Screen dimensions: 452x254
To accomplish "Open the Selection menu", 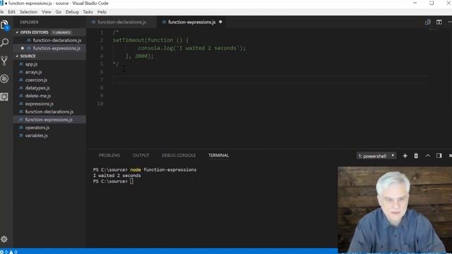I will [x=28, y=12].
